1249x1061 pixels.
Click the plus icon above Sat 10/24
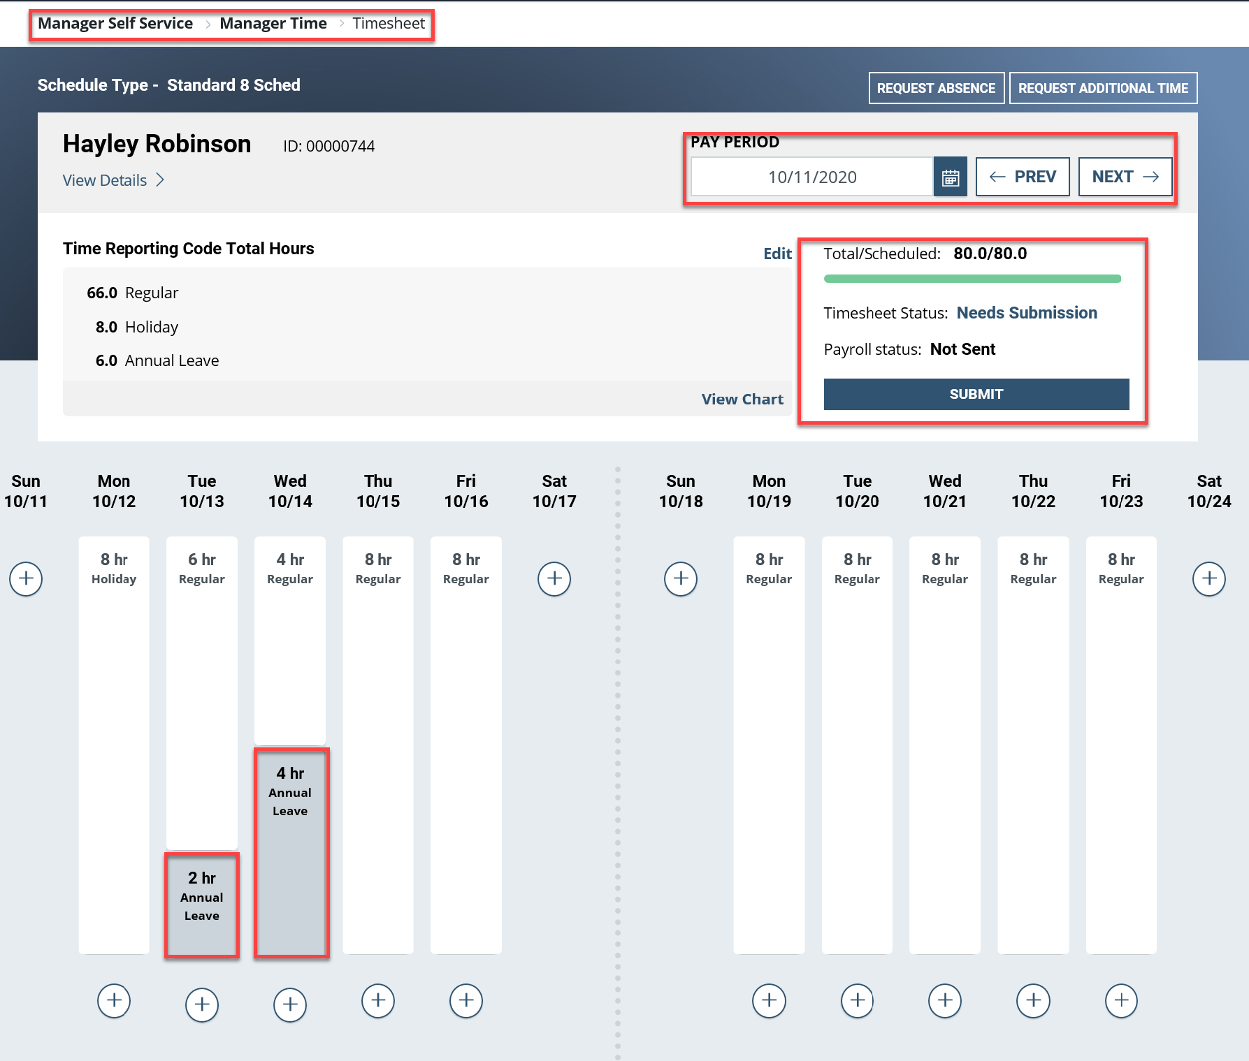pos(1209,579)
